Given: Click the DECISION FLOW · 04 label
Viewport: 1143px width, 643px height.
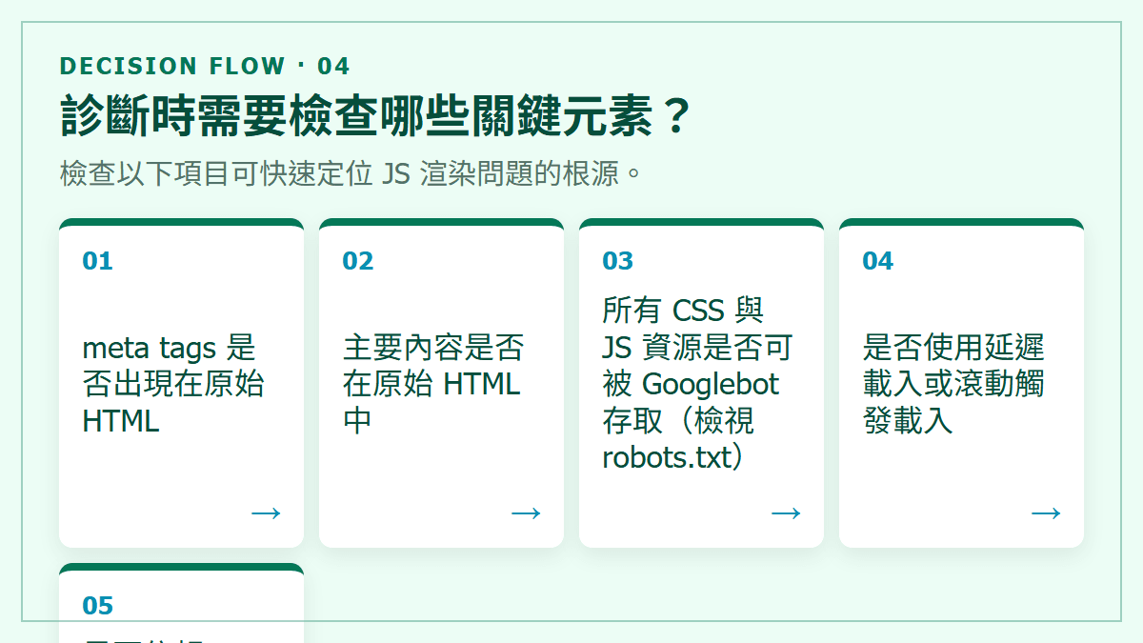Looking at the screenshot, I should (x=205, y=66).
